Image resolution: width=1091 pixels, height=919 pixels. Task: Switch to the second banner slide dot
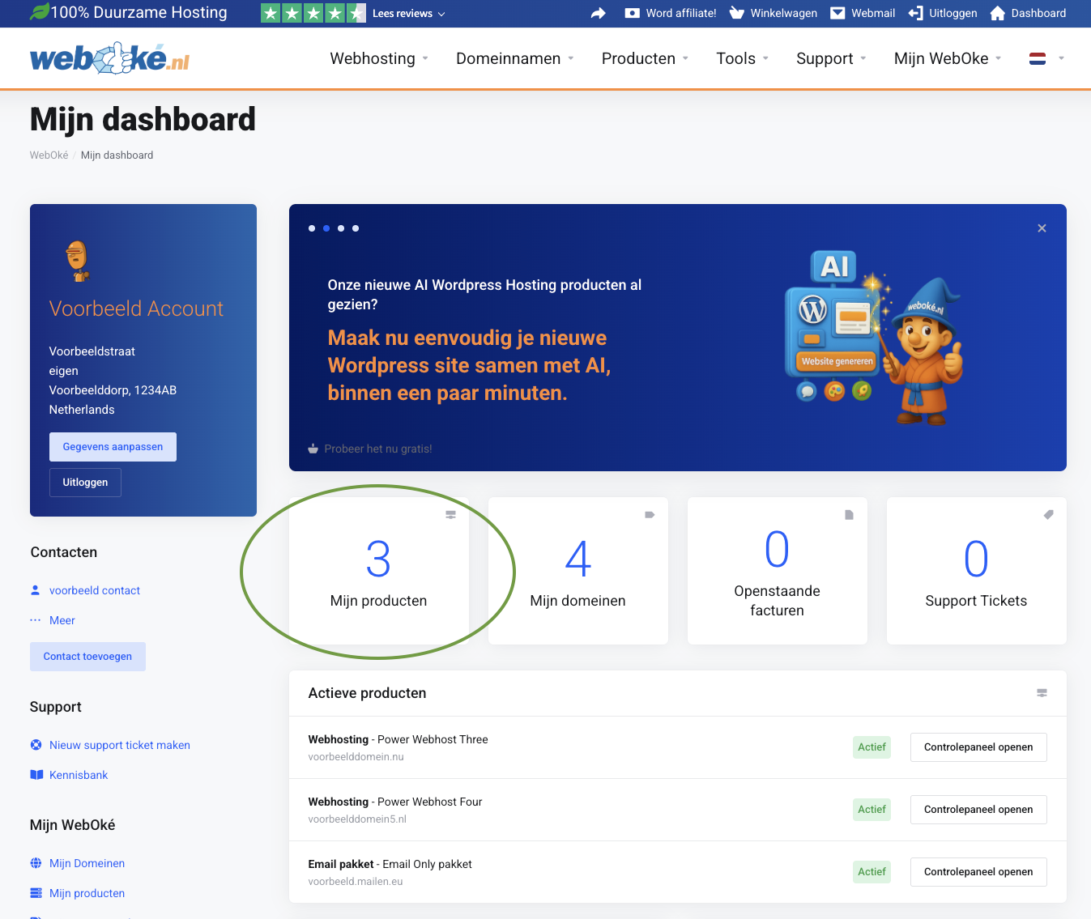326,228
